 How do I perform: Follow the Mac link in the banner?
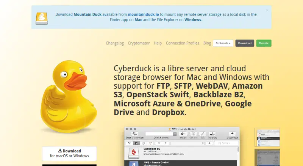click(x=138, y=20)
